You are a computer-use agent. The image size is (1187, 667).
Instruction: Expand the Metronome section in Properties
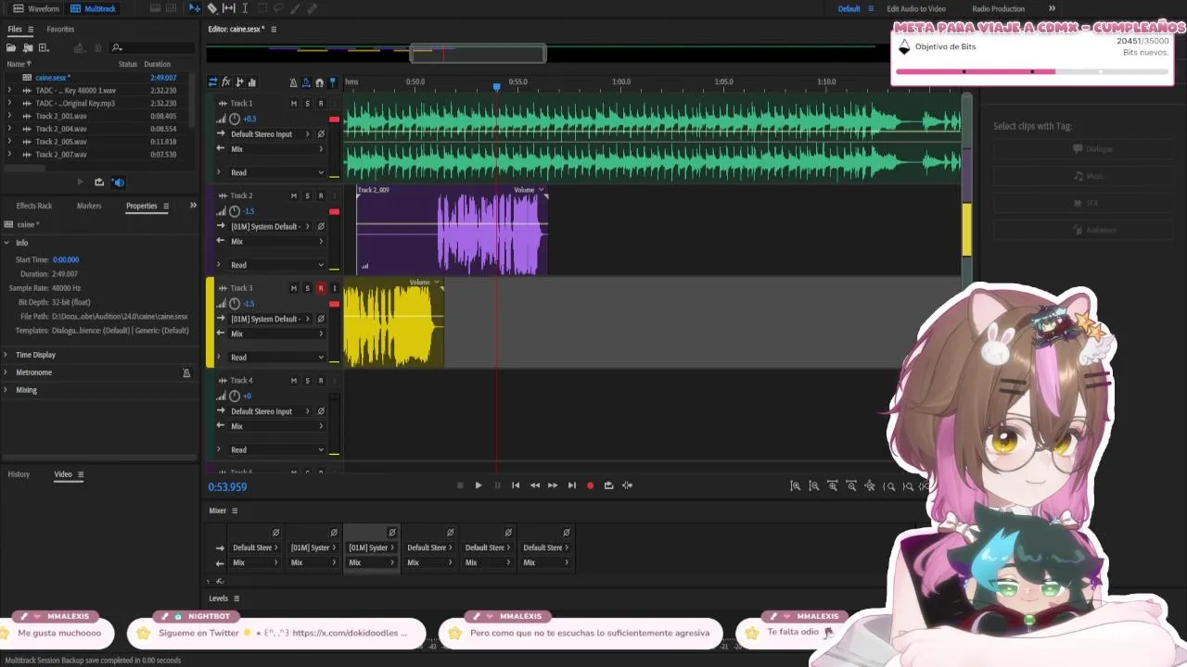click(7, 372)
